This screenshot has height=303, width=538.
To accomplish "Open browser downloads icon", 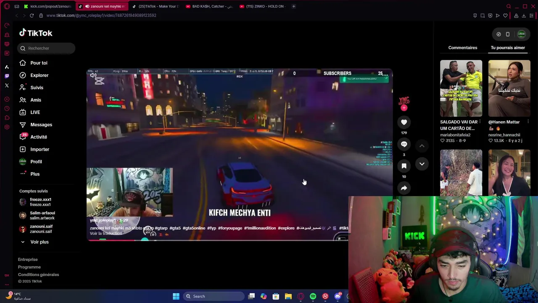I will click(x=524, y=16).
